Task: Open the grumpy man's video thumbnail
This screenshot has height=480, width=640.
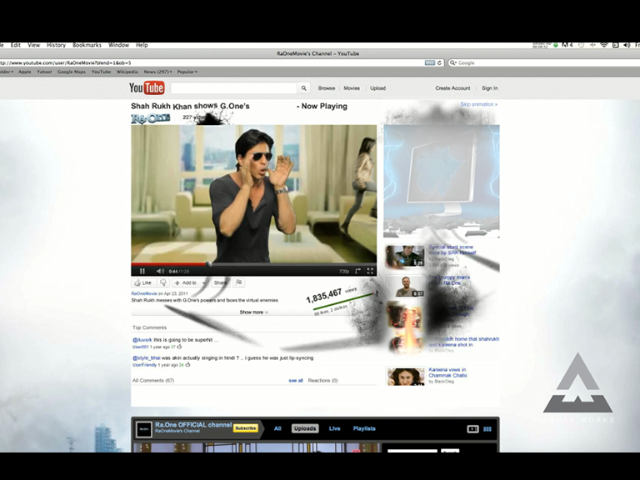Action: (x=405, y=286)
